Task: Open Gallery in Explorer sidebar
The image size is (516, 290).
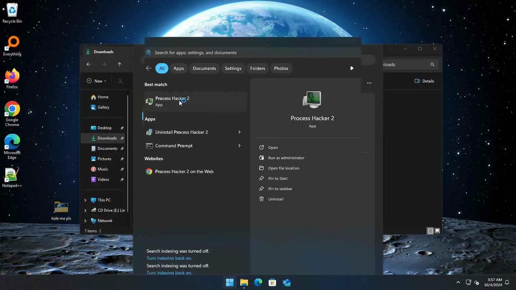Action: pyautogui.click(x=103, y=107)
